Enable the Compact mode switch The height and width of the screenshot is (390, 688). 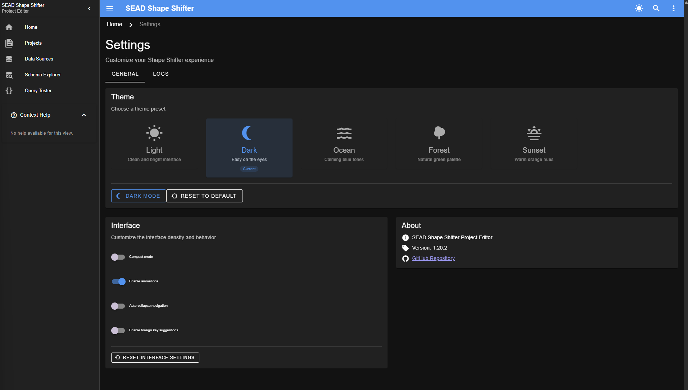118,257
